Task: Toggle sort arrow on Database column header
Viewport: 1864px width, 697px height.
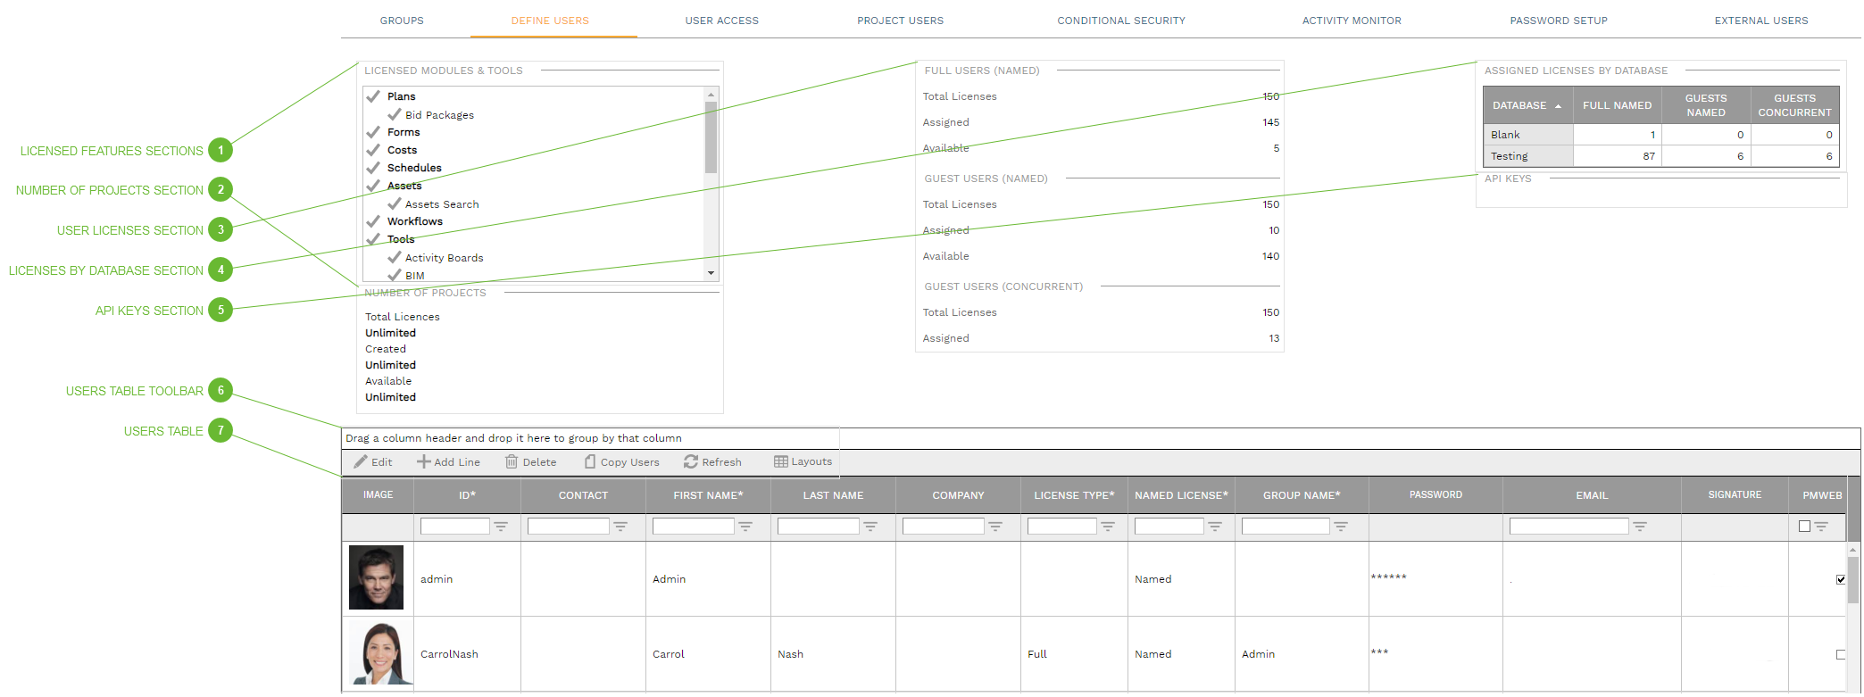Action: click(1559, 106)
